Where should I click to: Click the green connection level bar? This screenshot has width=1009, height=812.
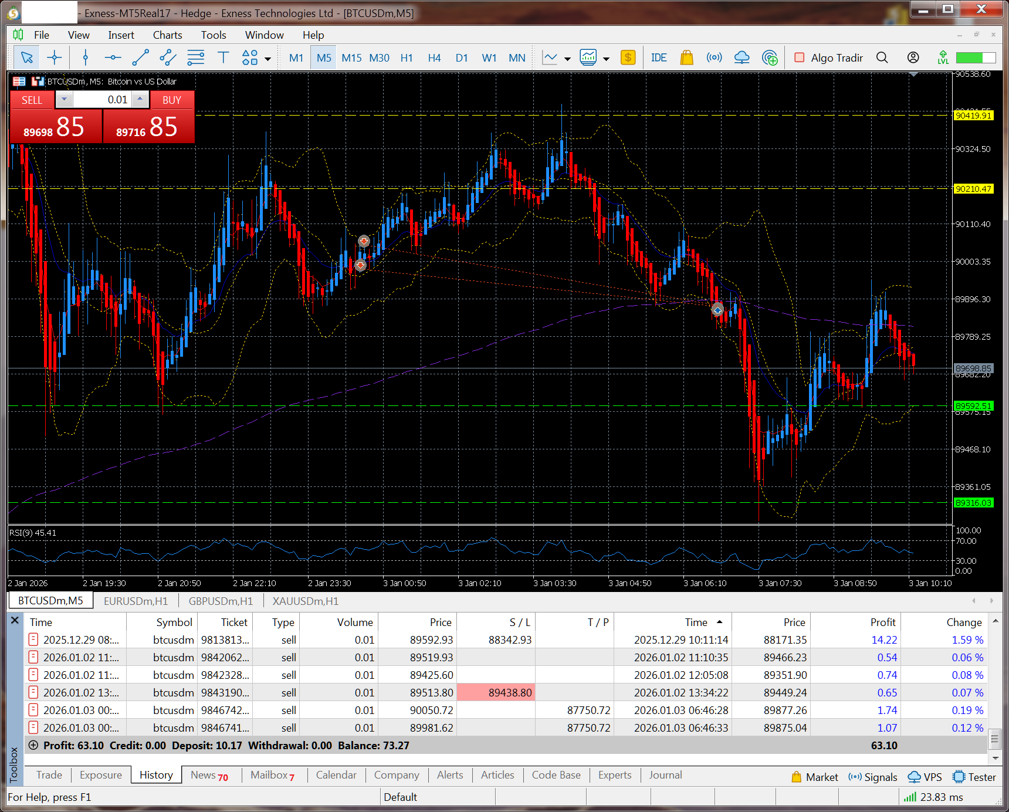(x=976, y=57)
